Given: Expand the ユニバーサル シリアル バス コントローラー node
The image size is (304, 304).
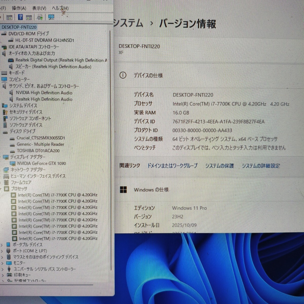Looking at the screenshot, I should pyautogui.click(x=3, y=269).
